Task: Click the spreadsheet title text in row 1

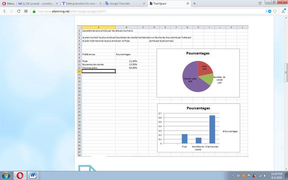Action: click(108, 31)
